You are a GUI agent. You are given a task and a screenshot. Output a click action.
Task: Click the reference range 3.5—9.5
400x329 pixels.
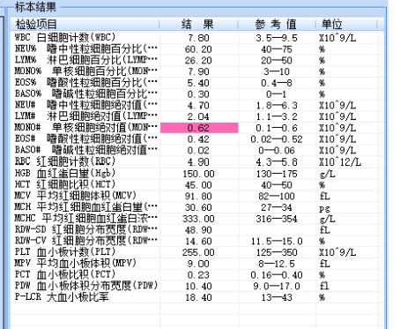(277, 38)
